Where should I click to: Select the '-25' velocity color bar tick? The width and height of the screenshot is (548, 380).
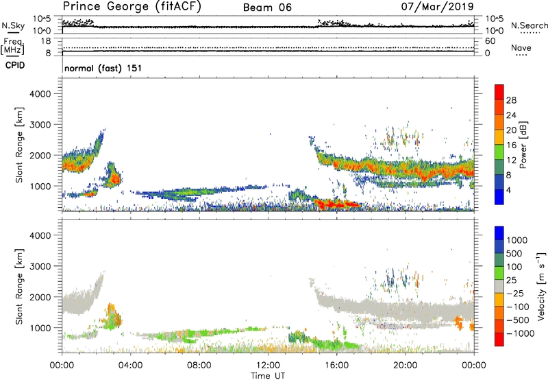(515, 294)
